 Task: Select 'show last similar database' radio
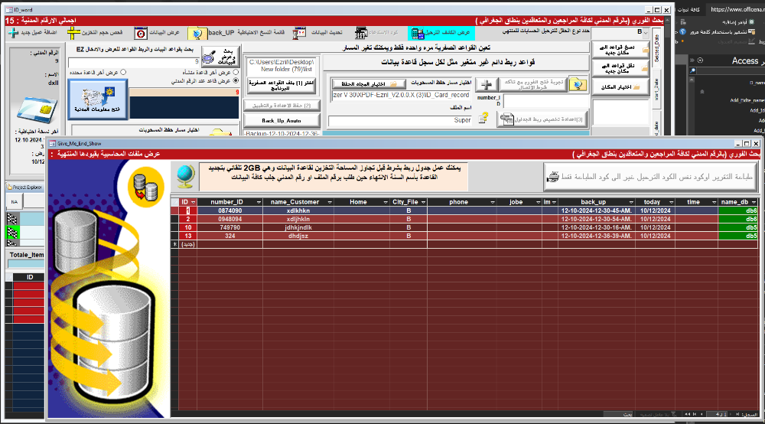(x=236, y=72)
